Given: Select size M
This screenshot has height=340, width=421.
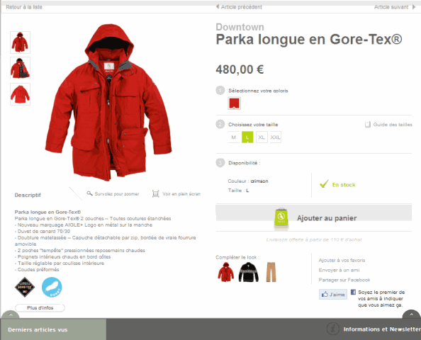Looking at the screenshot, I should click(x=234, y=137).
